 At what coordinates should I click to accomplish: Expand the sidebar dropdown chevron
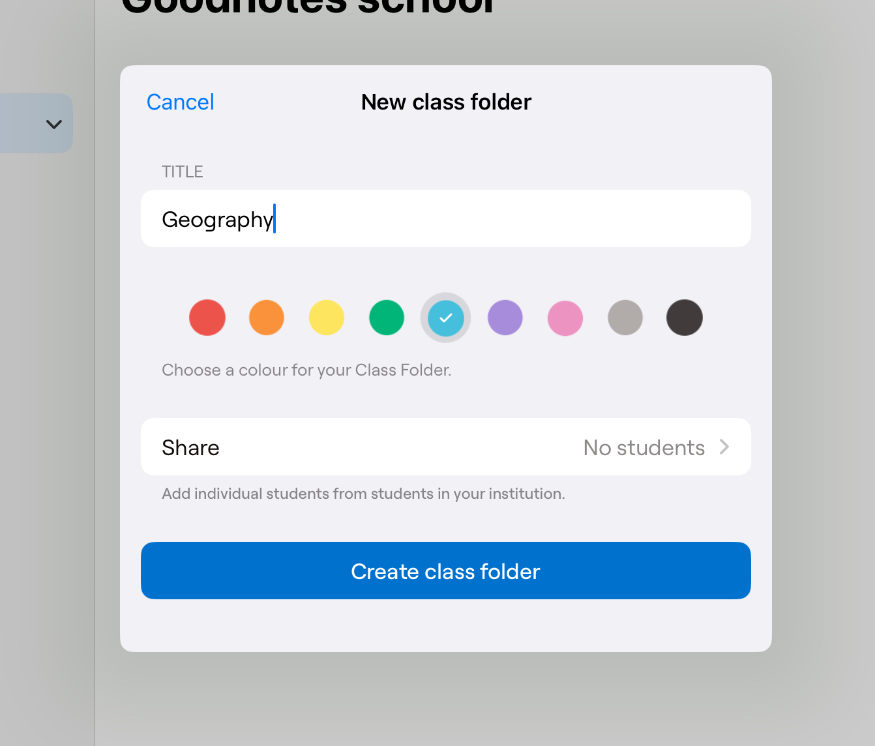[54, 124]
